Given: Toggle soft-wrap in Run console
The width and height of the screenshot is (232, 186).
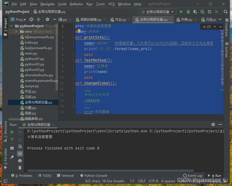Looking at the screenshot, I should coord(20,147).
